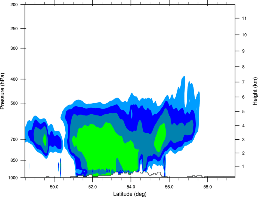This screenshot has width=258, height=197.
Task: Click the 300 pressure tick label
Action: click(x=14, y=48)
